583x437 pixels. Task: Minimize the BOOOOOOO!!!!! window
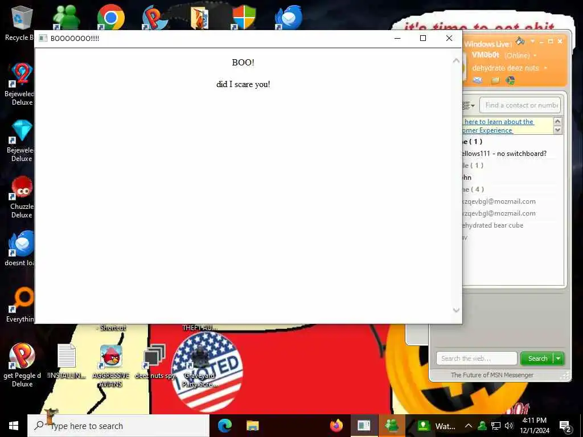pyautogui.click(x=397, y=38)
